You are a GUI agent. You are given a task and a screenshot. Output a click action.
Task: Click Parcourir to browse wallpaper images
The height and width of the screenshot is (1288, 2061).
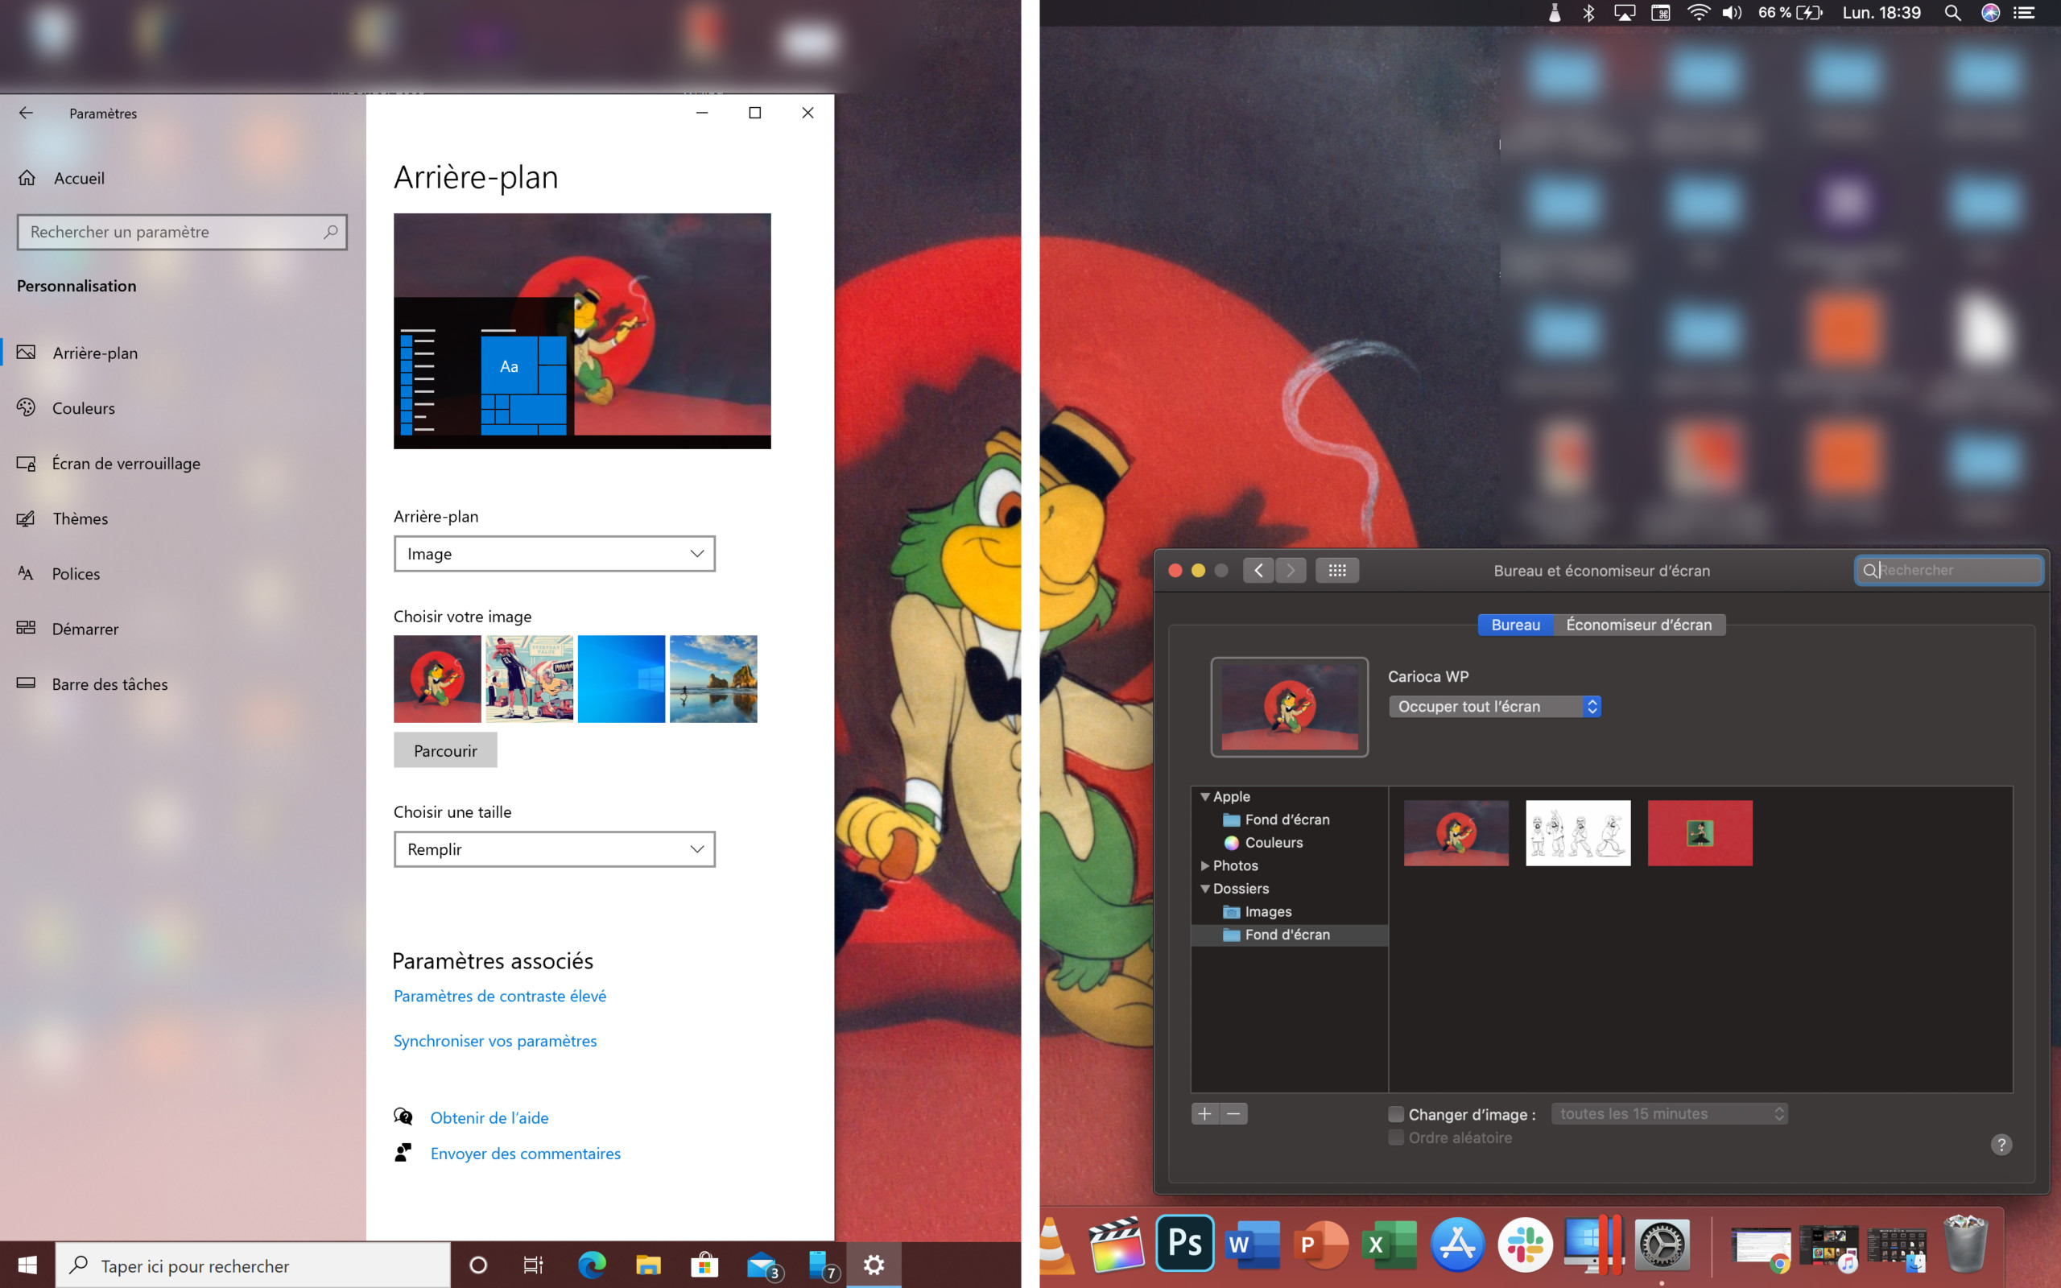pos(442,751)
